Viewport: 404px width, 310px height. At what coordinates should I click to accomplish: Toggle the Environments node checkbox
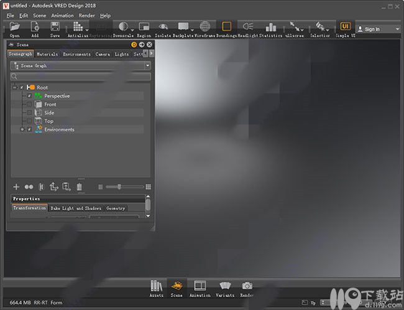[x=29, y=129]
